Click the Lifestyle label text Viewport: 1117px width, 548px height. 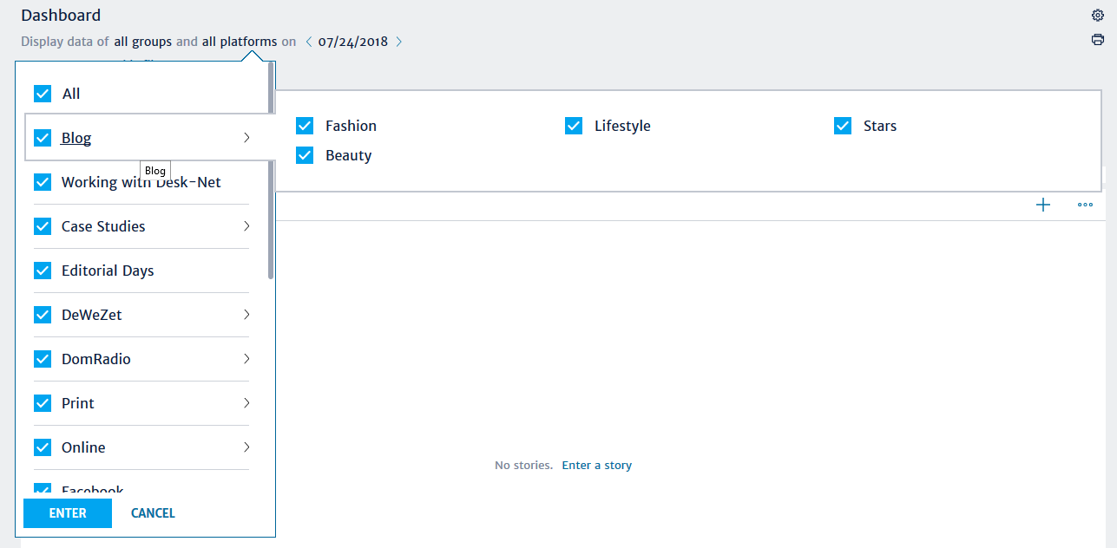622,126
